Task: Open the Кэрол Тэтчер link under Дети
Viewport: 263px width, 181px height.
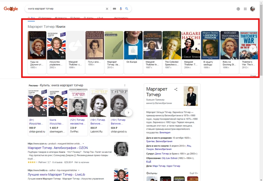Action: coord(173,166)
